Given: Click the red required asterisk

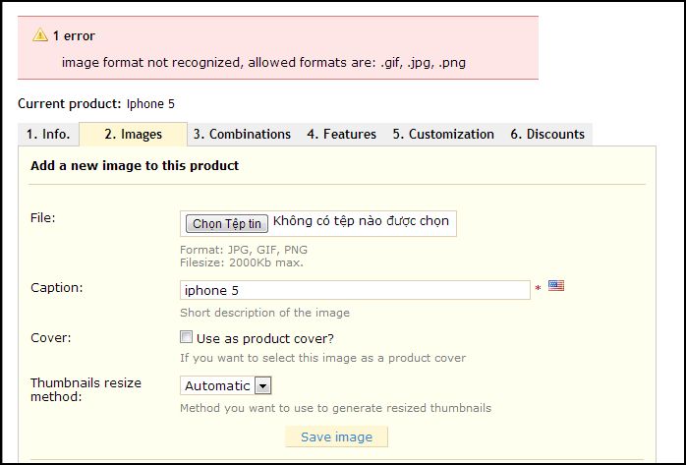Looking at the screenshot, I should pyautogui.click(x=538, y=289).
